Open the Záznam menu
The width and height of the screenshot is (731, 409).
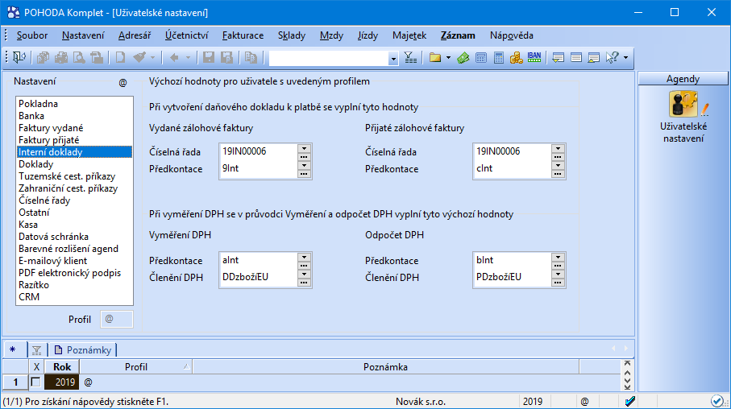coord(458,35)
